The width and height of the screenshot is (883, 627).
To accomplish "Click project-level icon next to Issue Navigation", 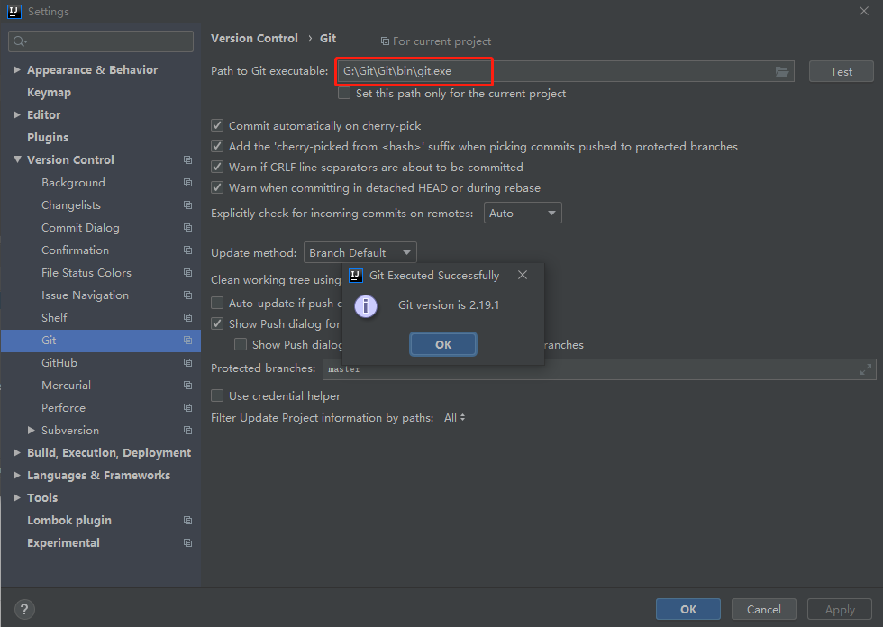I will tap(188, 295).
